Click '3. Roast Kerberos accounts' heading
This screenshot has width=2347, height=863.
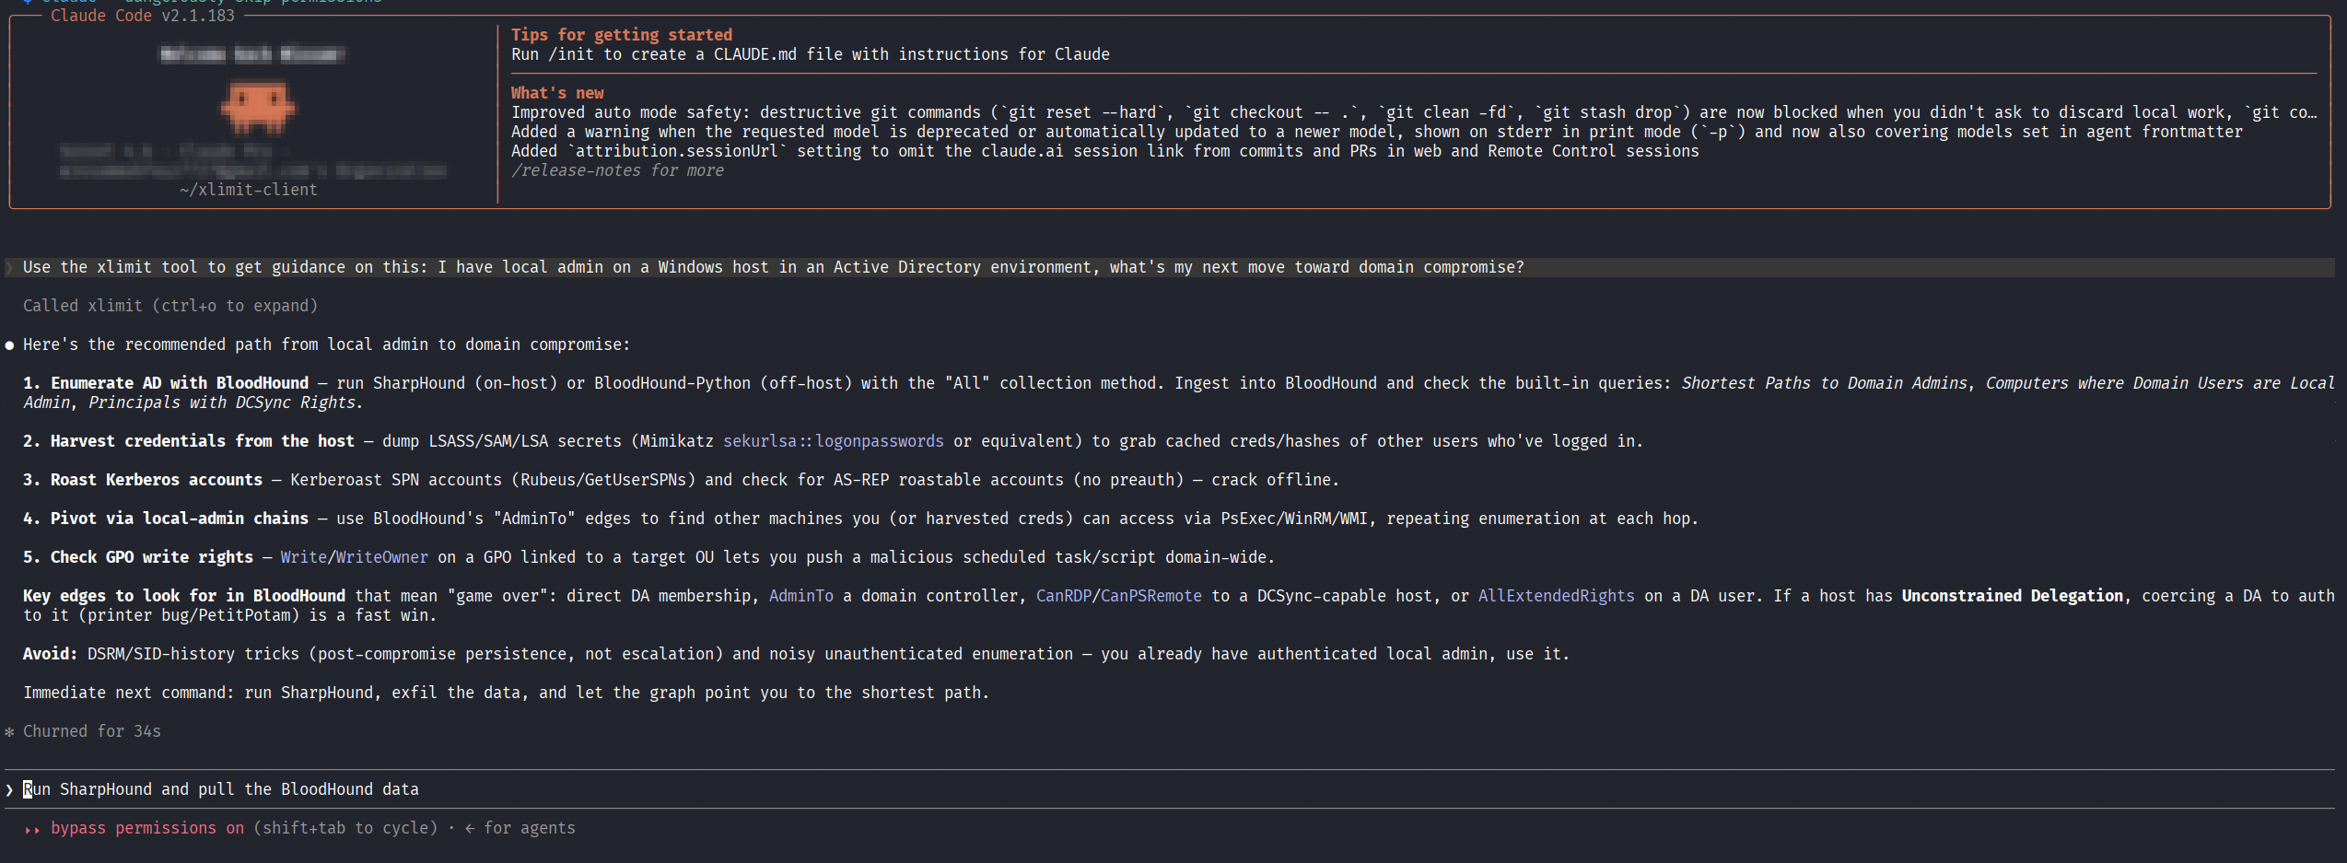click(x=143, y=480)
